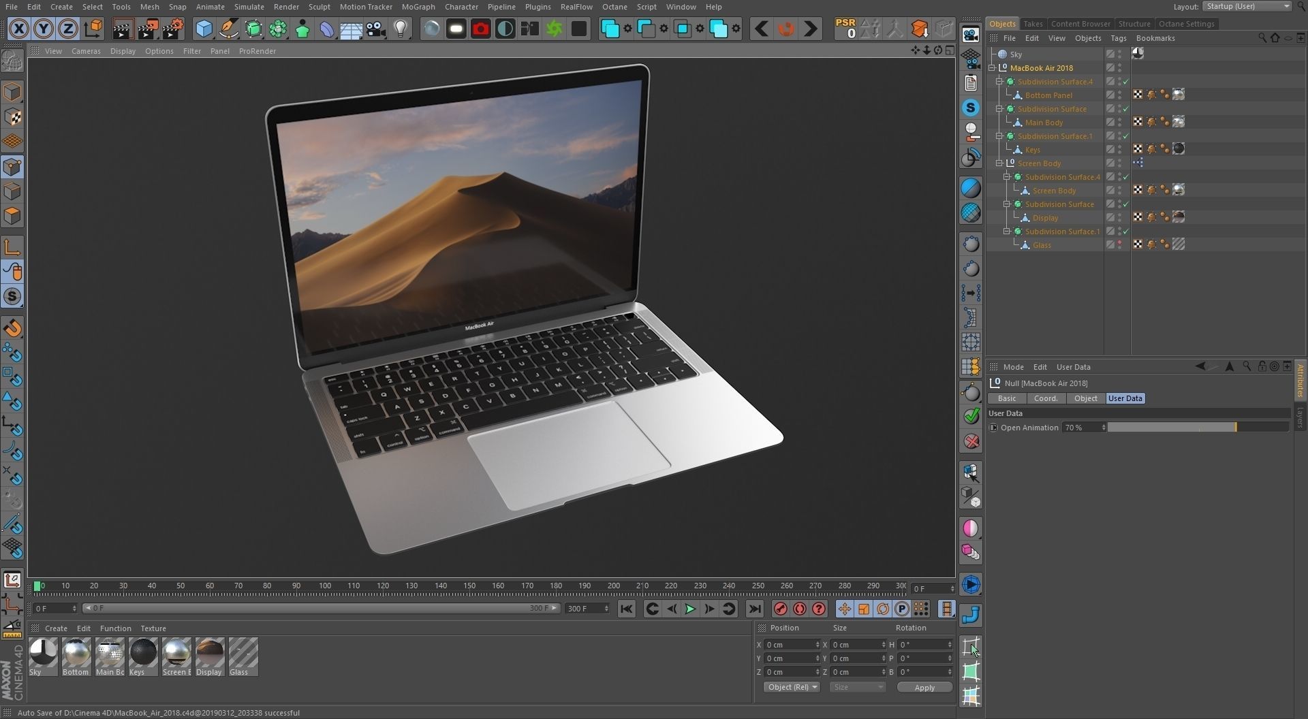
Task: Open the Simulate menu
Action: pos(249,7)
